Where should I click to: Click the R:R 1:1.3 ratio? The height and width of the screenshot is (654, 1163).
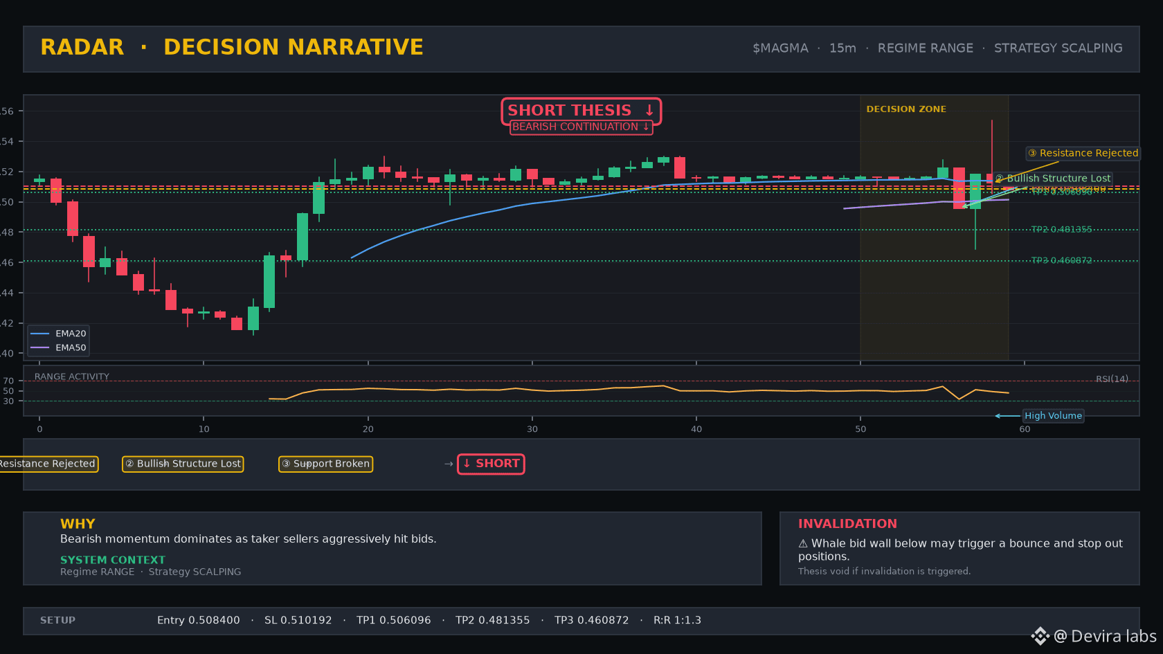pyautogui.click(x=677, y=621)
